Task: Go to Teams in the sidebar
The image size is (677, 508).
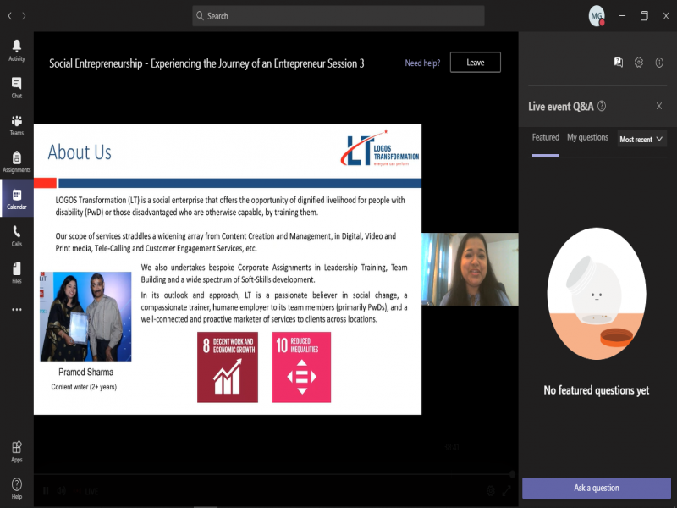Action: (x=16, y=124)
